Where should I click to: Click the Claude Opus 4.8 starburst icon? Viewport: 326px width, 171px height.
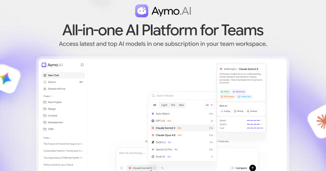(x=153, y=135)
